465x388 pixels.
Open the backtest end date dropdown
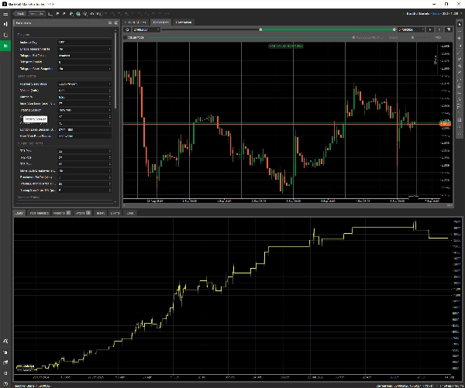pyautogui.click(x=412, y=29)
